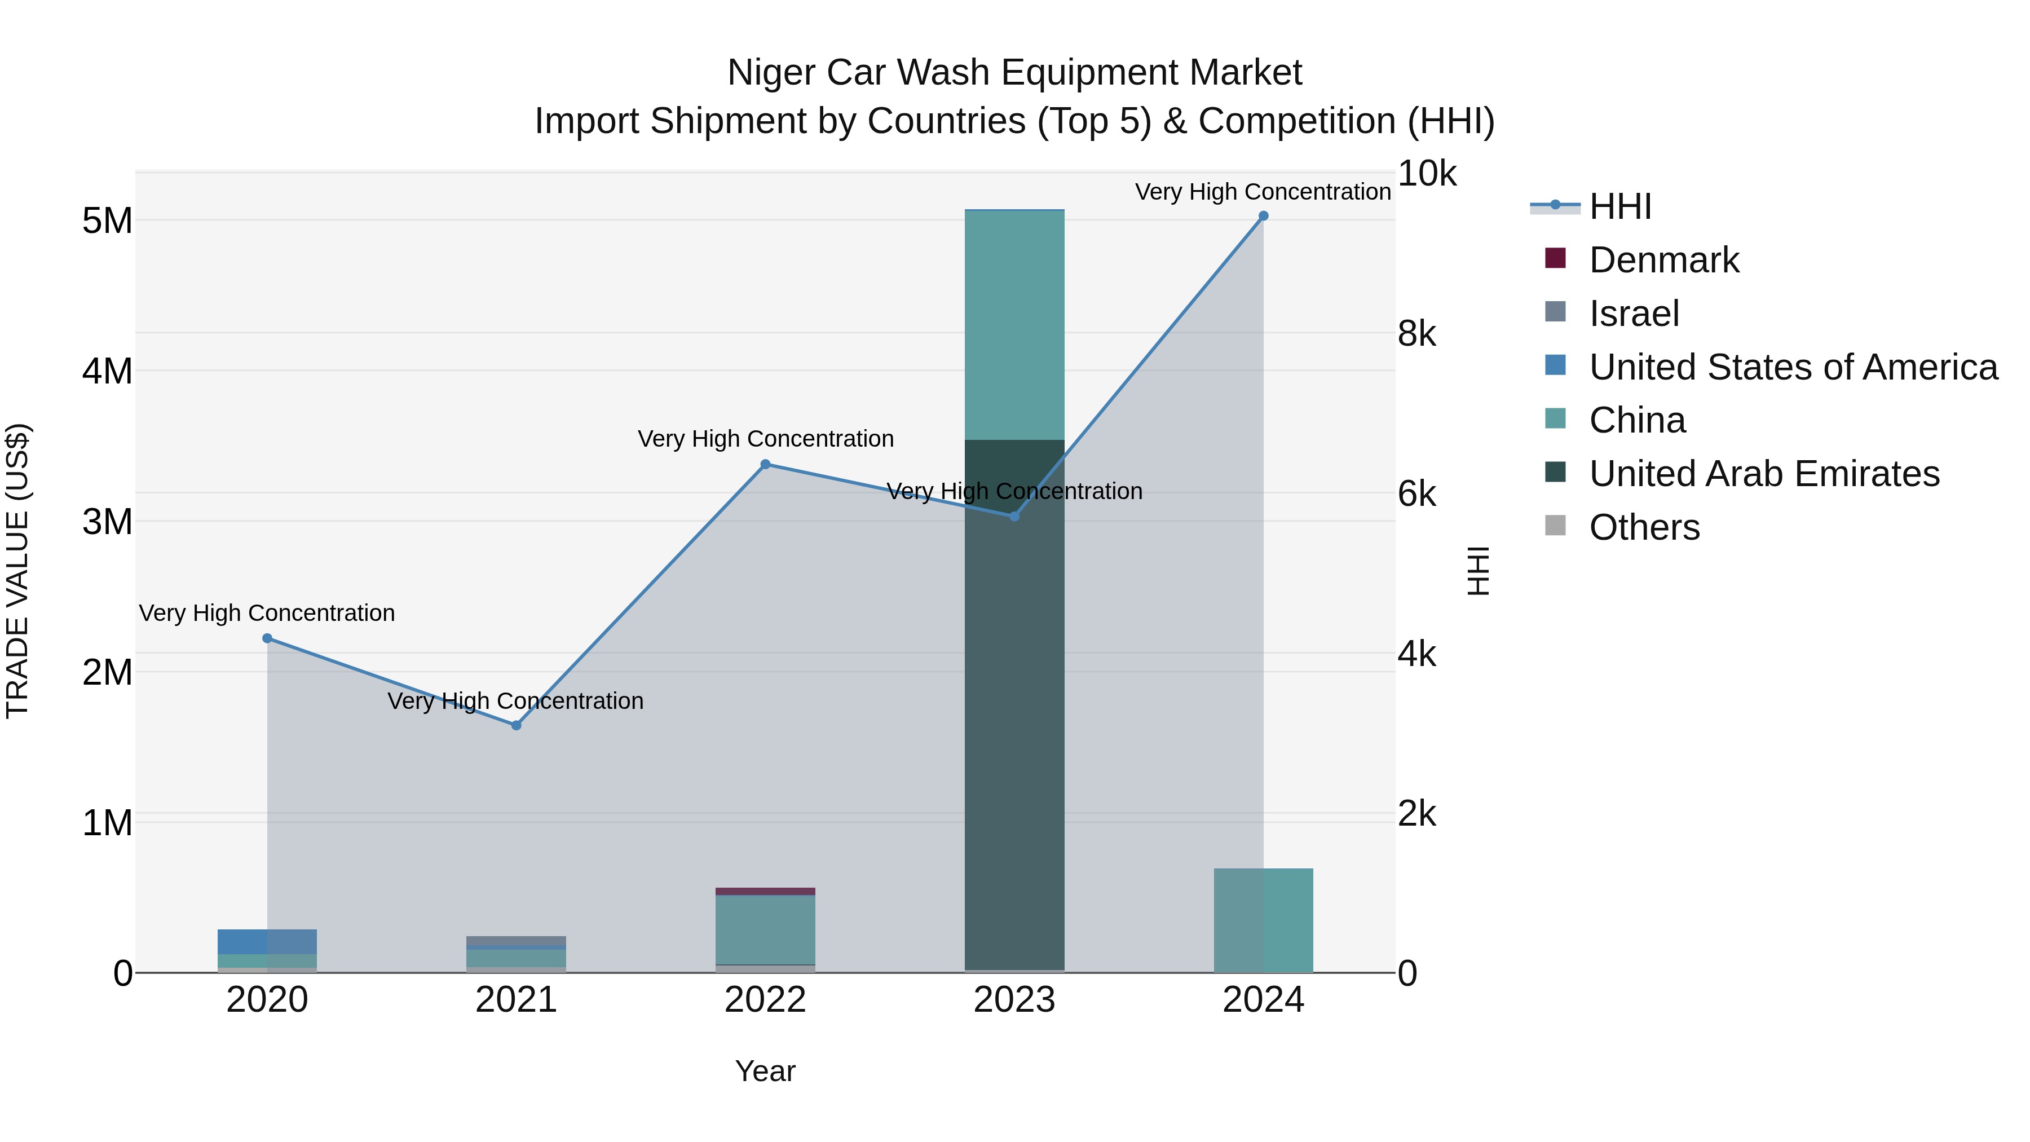This screenshot has width=2030, height=1142.
Task: Click the 2024 China bar
Action: tap(1263, 920)
